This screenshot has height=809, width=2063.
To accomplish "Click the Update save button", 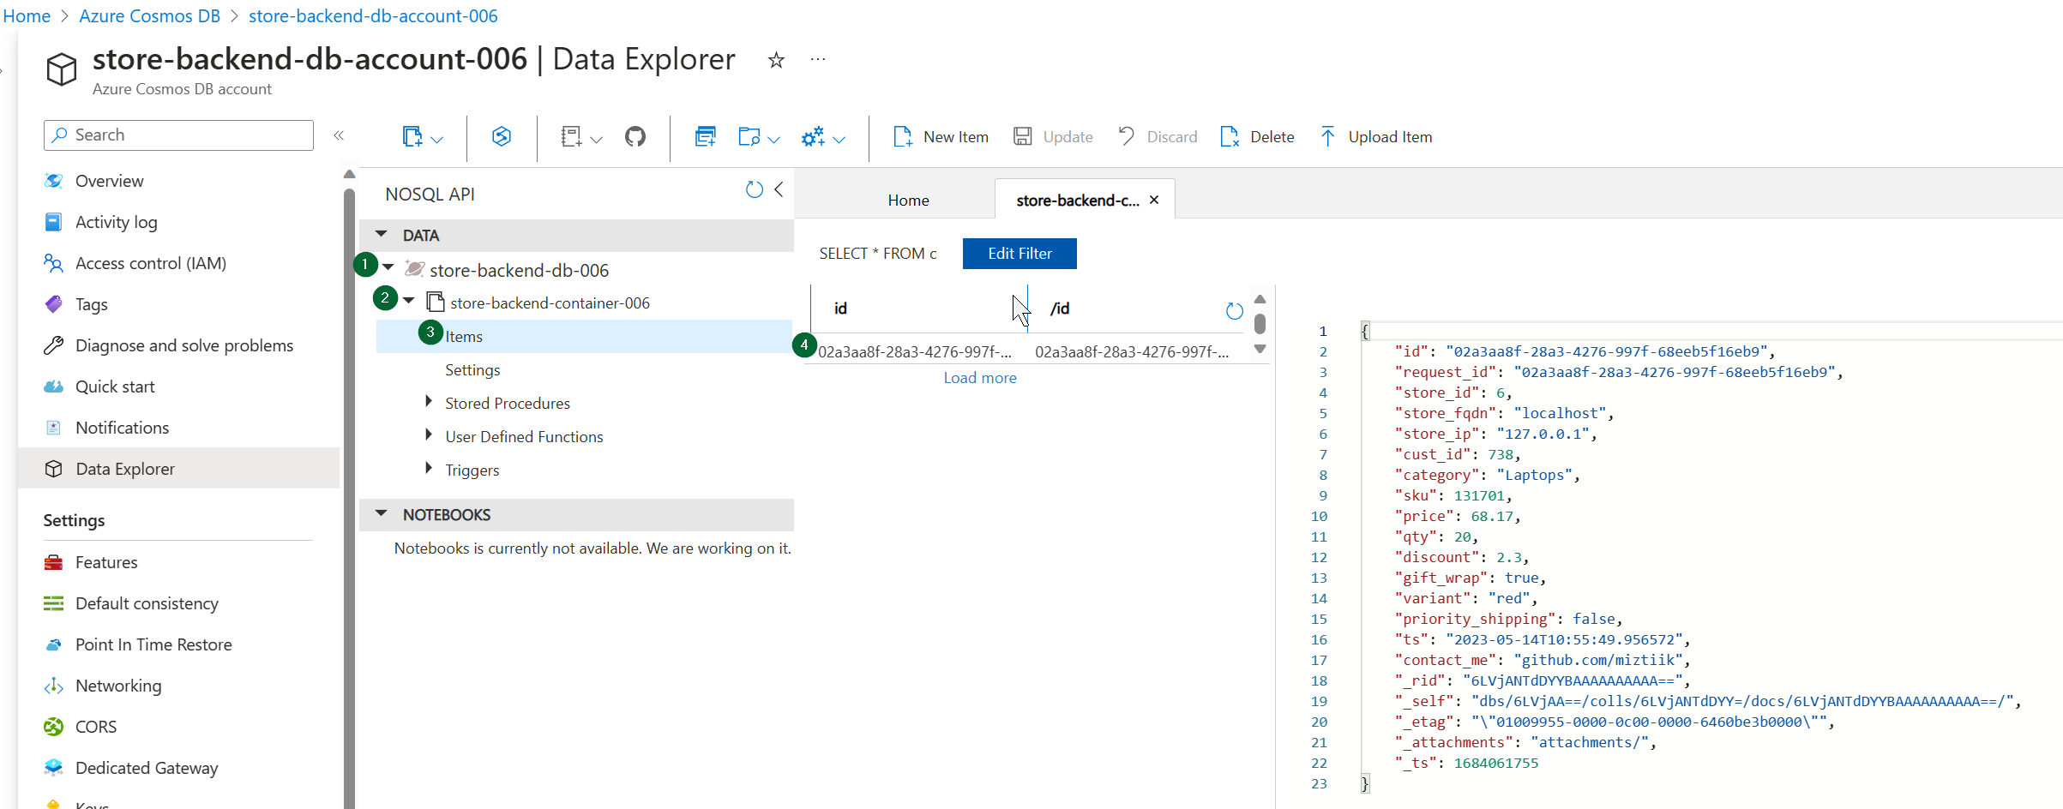I will 1053,137.
